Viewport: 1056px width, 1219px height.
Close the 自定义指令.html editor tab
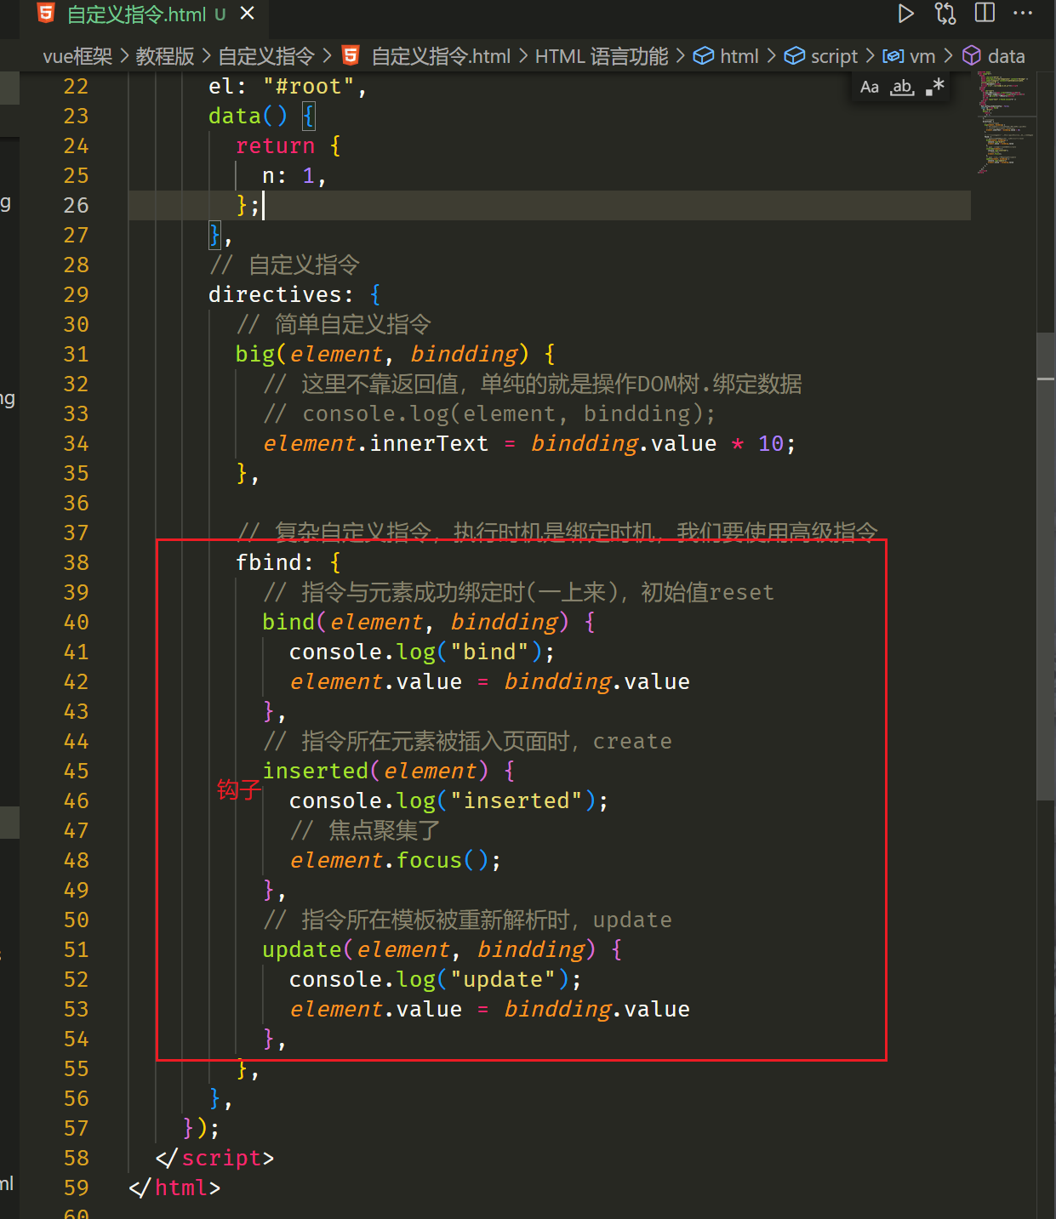[x=248, y=14]
